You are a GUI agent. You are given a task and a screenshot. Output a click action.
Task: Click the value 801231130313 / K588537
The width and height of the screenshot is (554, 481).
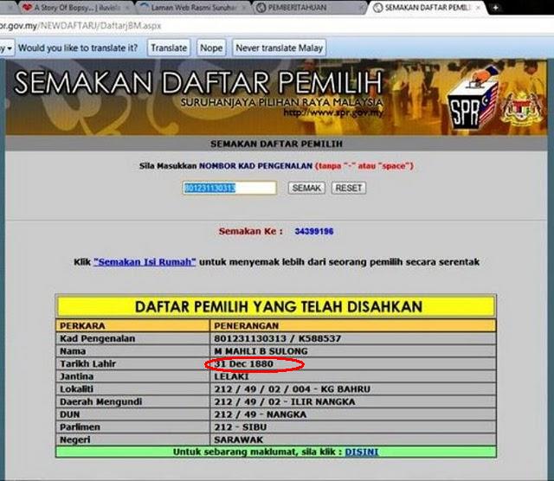[x=277, y=338]
